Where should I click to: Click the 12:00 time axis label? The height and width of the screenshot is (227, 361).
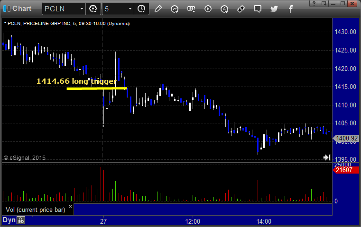coord(193,221)
